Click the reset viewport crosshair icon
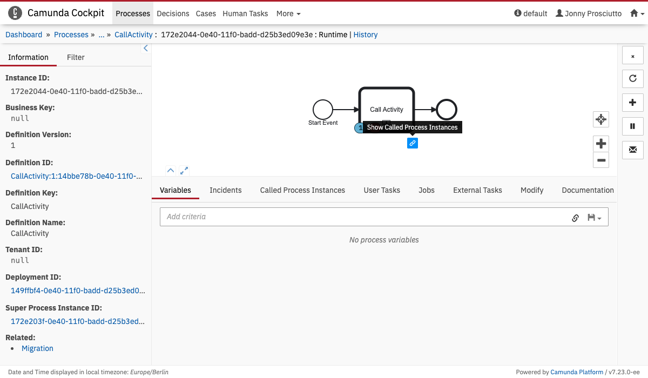 (601, 119)
